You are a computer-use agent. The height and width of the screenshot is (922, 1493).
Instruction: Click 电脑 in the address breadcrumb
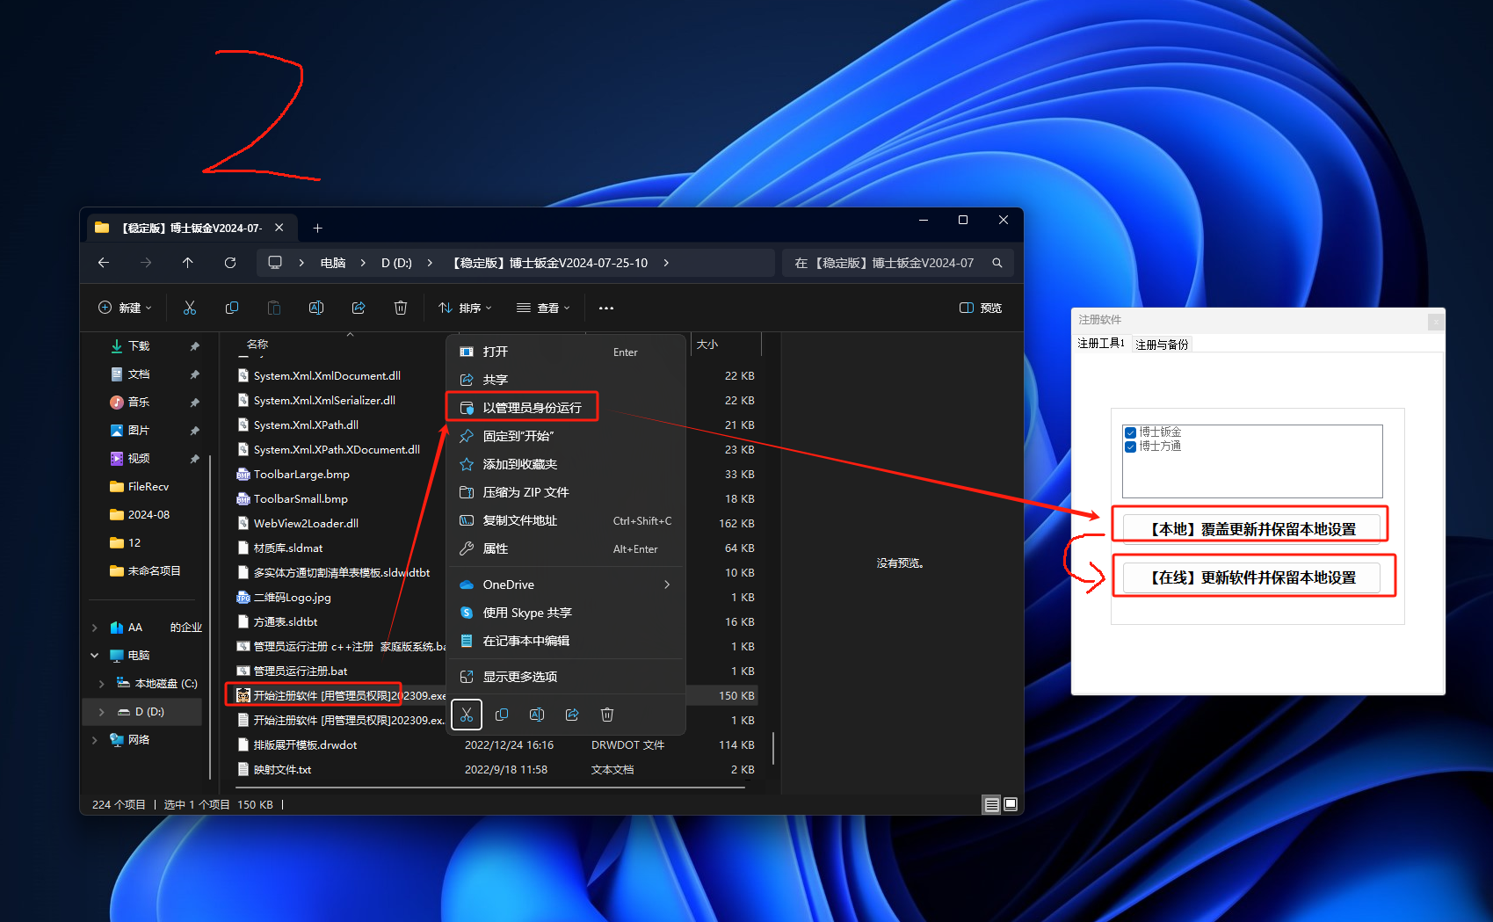click(x=333, y=263)
